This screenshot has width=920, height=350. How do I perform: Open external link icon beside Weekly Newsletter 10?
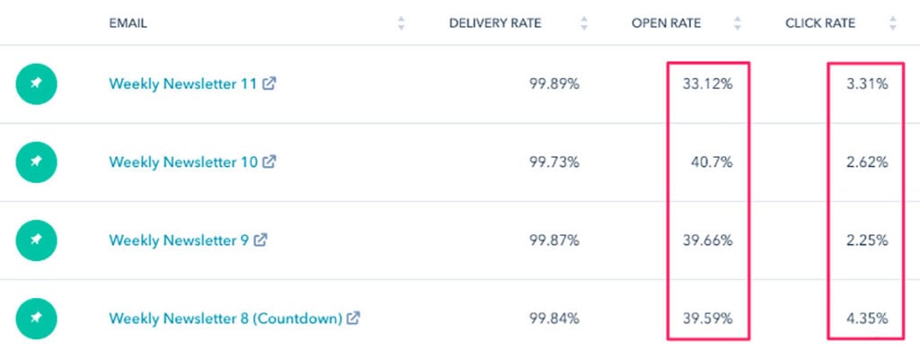click(x=270, y=162)
